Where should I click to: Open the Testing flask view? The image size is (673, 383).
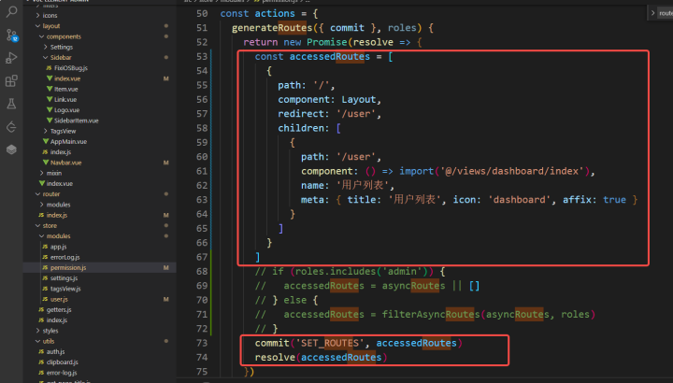click(11, 104)
